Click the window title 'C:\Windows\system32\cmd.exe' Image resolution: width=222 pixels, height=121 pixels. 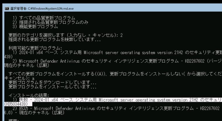click(x=51, y=9)
